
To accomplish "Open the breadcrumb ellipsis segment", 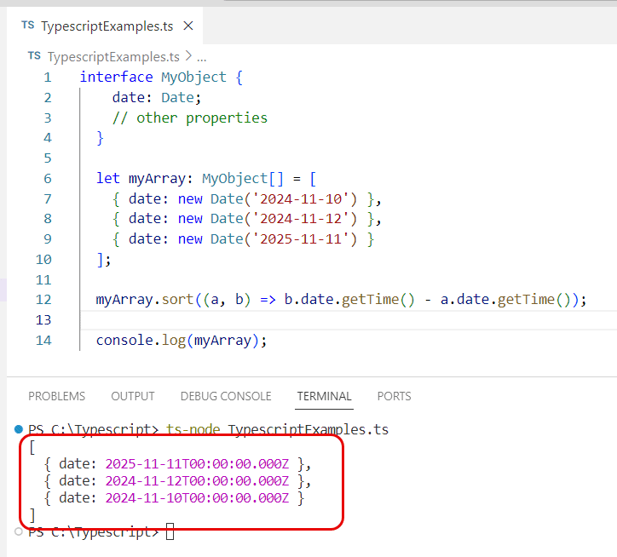I will pos(202,58).
